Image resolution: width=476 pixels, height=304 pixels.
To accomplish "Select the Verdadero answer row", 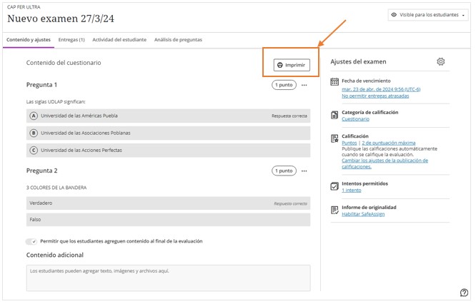I will pyautogui.click(x=168, y=203).
